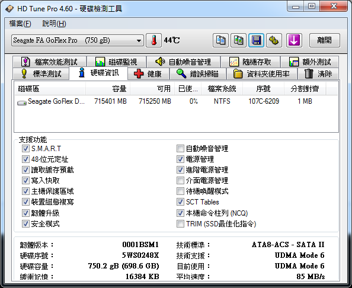Screen dimensions: 352x288
Task: Click the 磁碟區 column header
Action: tap(50, 89)
